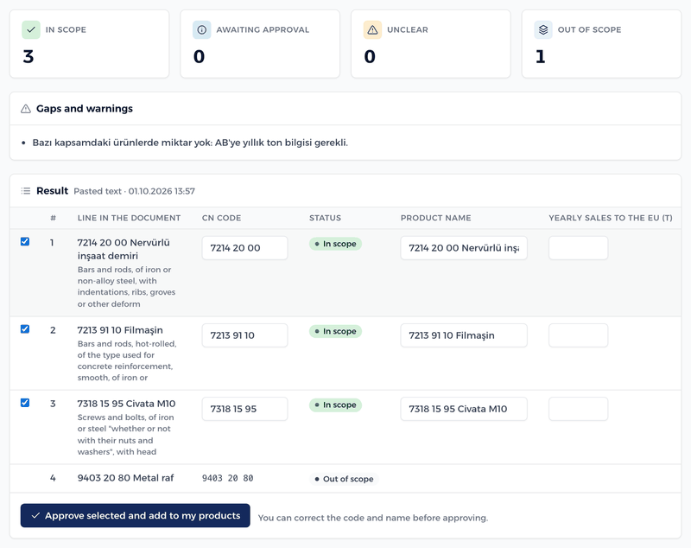This screenshot has width=691, height=548.
Task: Click the line text 7213 91 10 Filmaşin
Action: [x=120, y=330]
